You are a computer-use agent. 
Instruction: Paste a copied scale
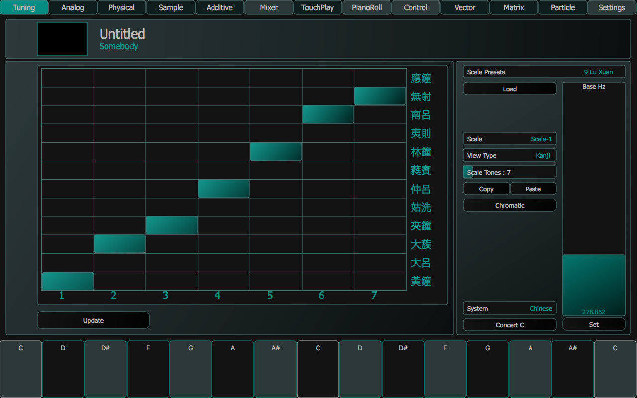533,188
